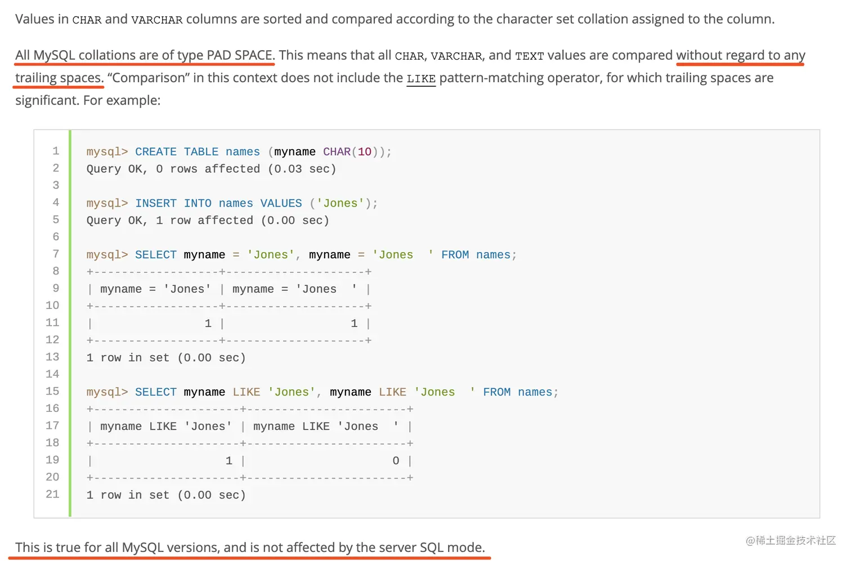
Task: Click the ('Jones'); value on line 4
Action: point(344,203)
